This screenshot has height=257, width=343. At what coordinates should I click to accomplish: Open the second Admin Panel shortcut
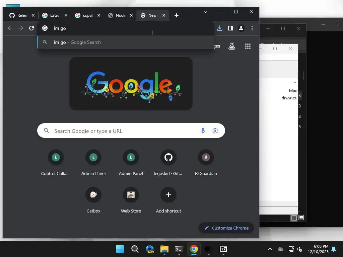(x=131, y=163)
